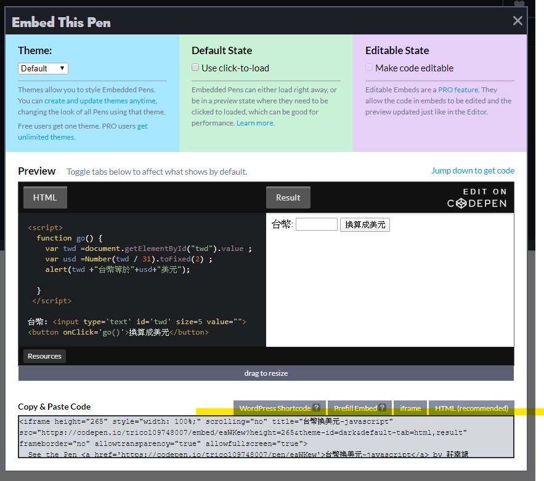Toggle the Result tab in preview

288,197
